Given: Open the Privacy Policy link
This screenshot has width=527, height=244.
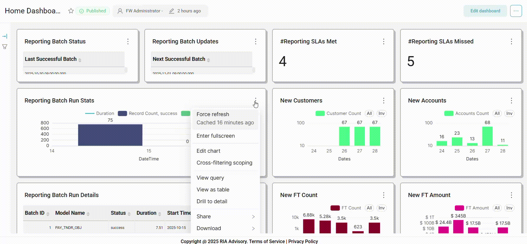Looking at the screenshot, I should point(303,241).
